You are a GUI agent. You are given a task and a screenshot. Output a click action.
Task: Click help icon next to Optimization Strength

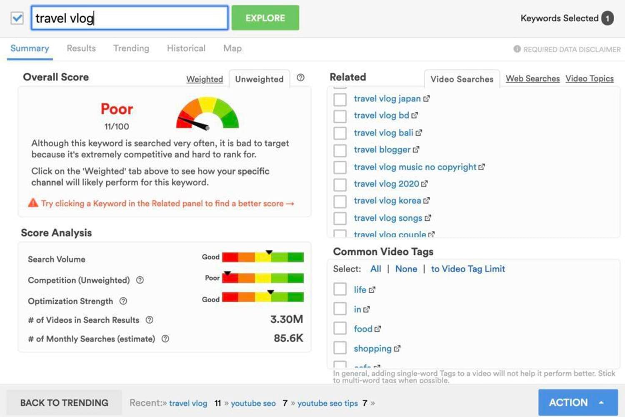[x=123, y=301]
